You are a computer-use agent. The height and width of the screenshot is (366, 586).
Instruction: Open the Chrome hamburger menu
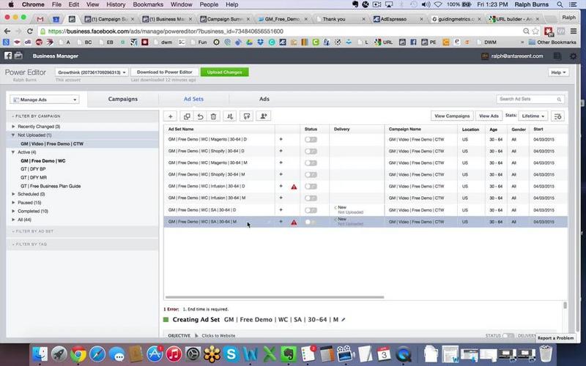tap(574, 31)
